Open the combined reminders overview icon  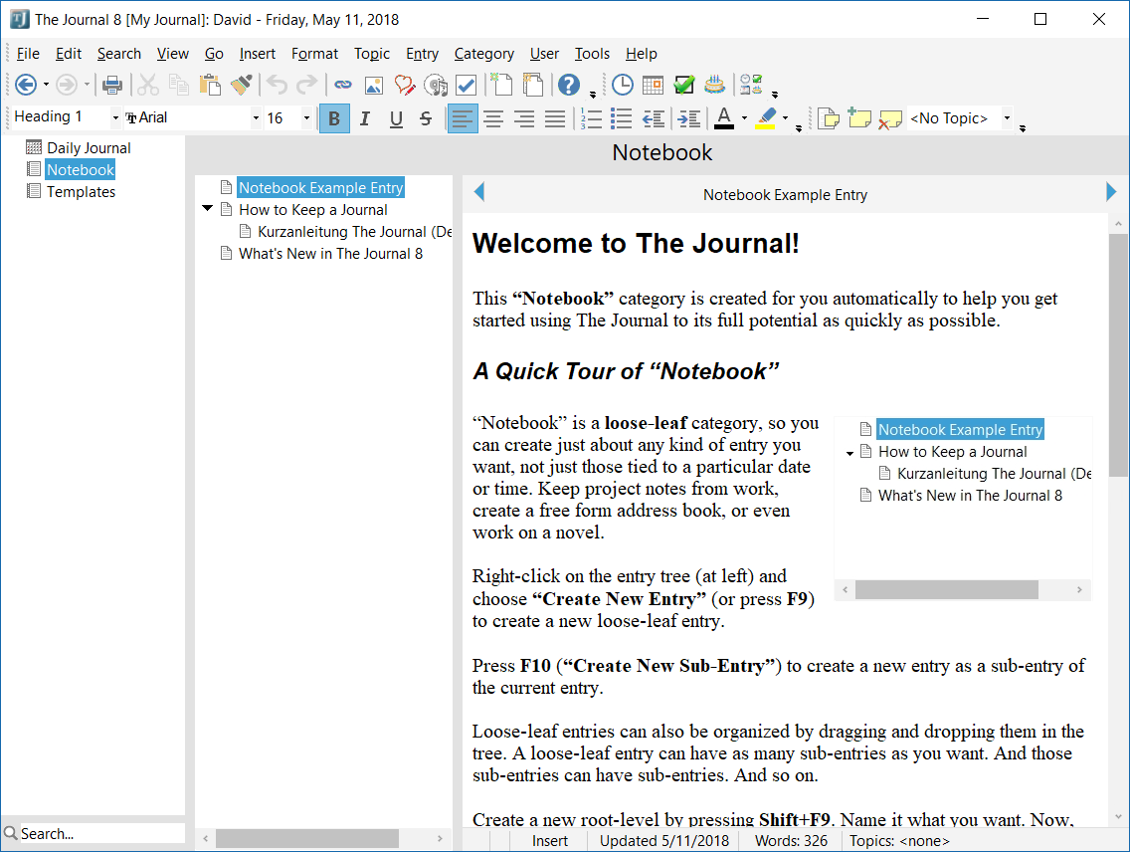[751, 85]
